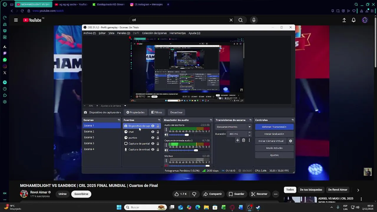Reload the browser page
377x212 pixels.
pyautogui.click(x=22, y=11)
